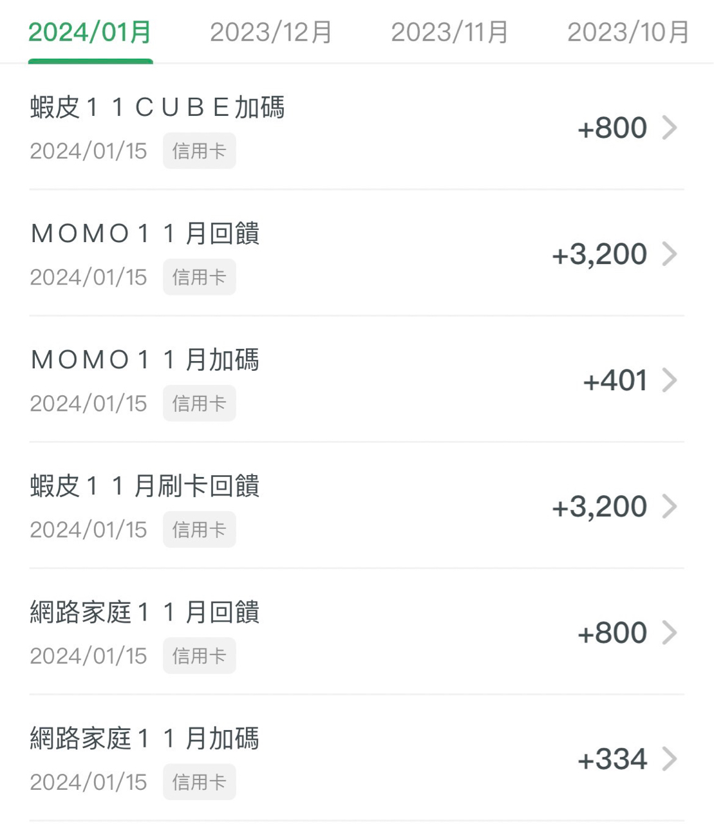Select the 2023/11月 month tab

[450, 32]
